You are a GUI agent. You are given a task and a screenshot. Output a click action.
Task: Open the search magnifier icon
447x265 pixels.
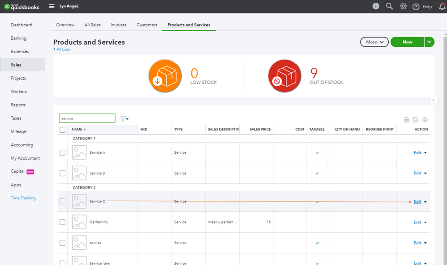389,6
